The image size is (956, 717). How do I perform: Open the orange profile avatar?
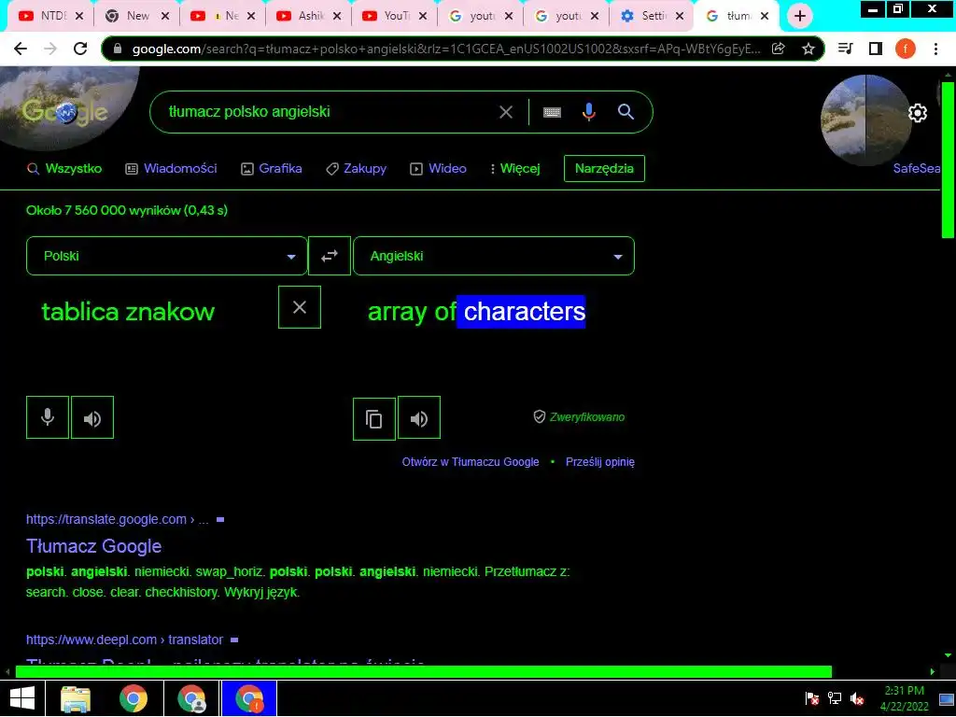(x=906, y=49)
